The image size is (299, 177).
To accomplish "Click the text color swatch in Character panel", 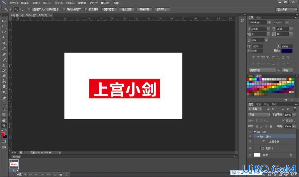I will click(287, 51).
